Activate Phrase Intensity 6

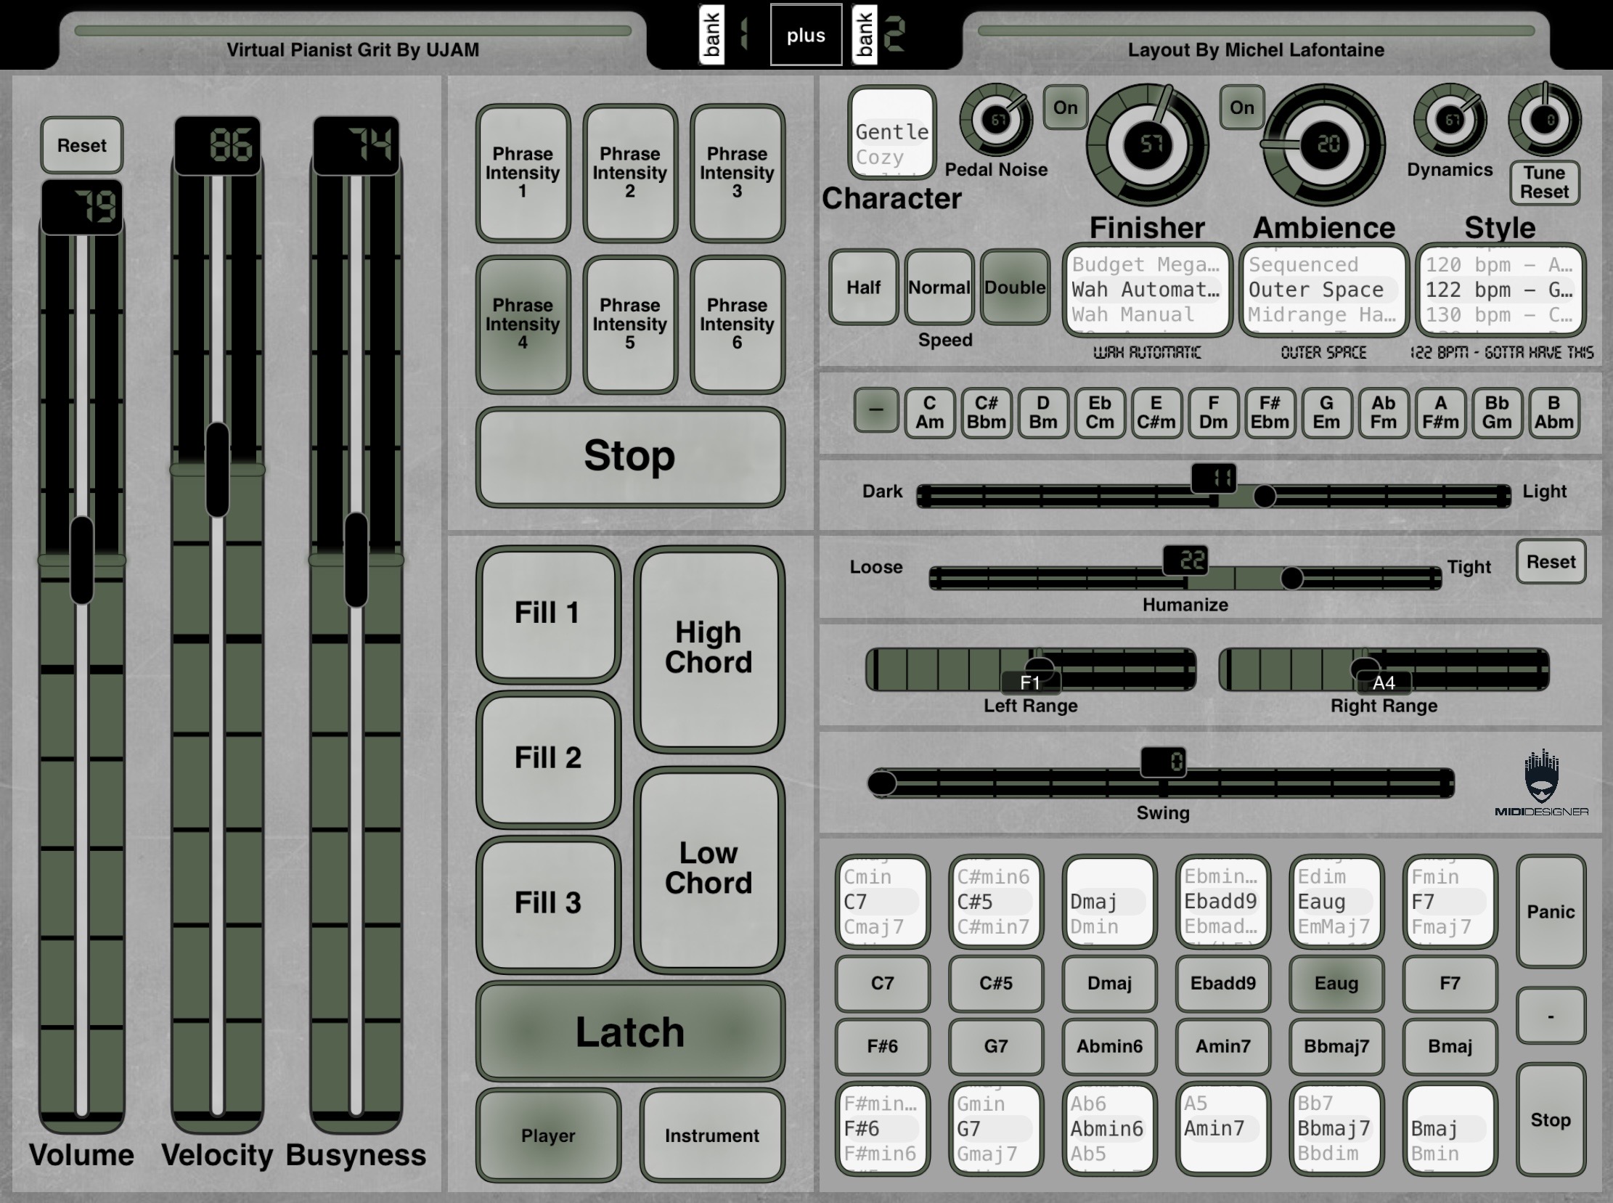click(737, 324)
